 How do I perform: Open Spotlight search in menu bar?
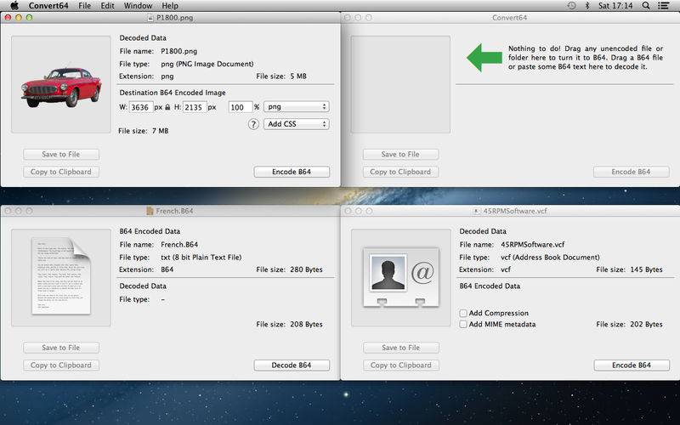pyautogui.click(x=644, y=6)
